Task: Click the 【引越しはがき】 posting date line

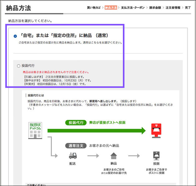Action: pos(54,77)
